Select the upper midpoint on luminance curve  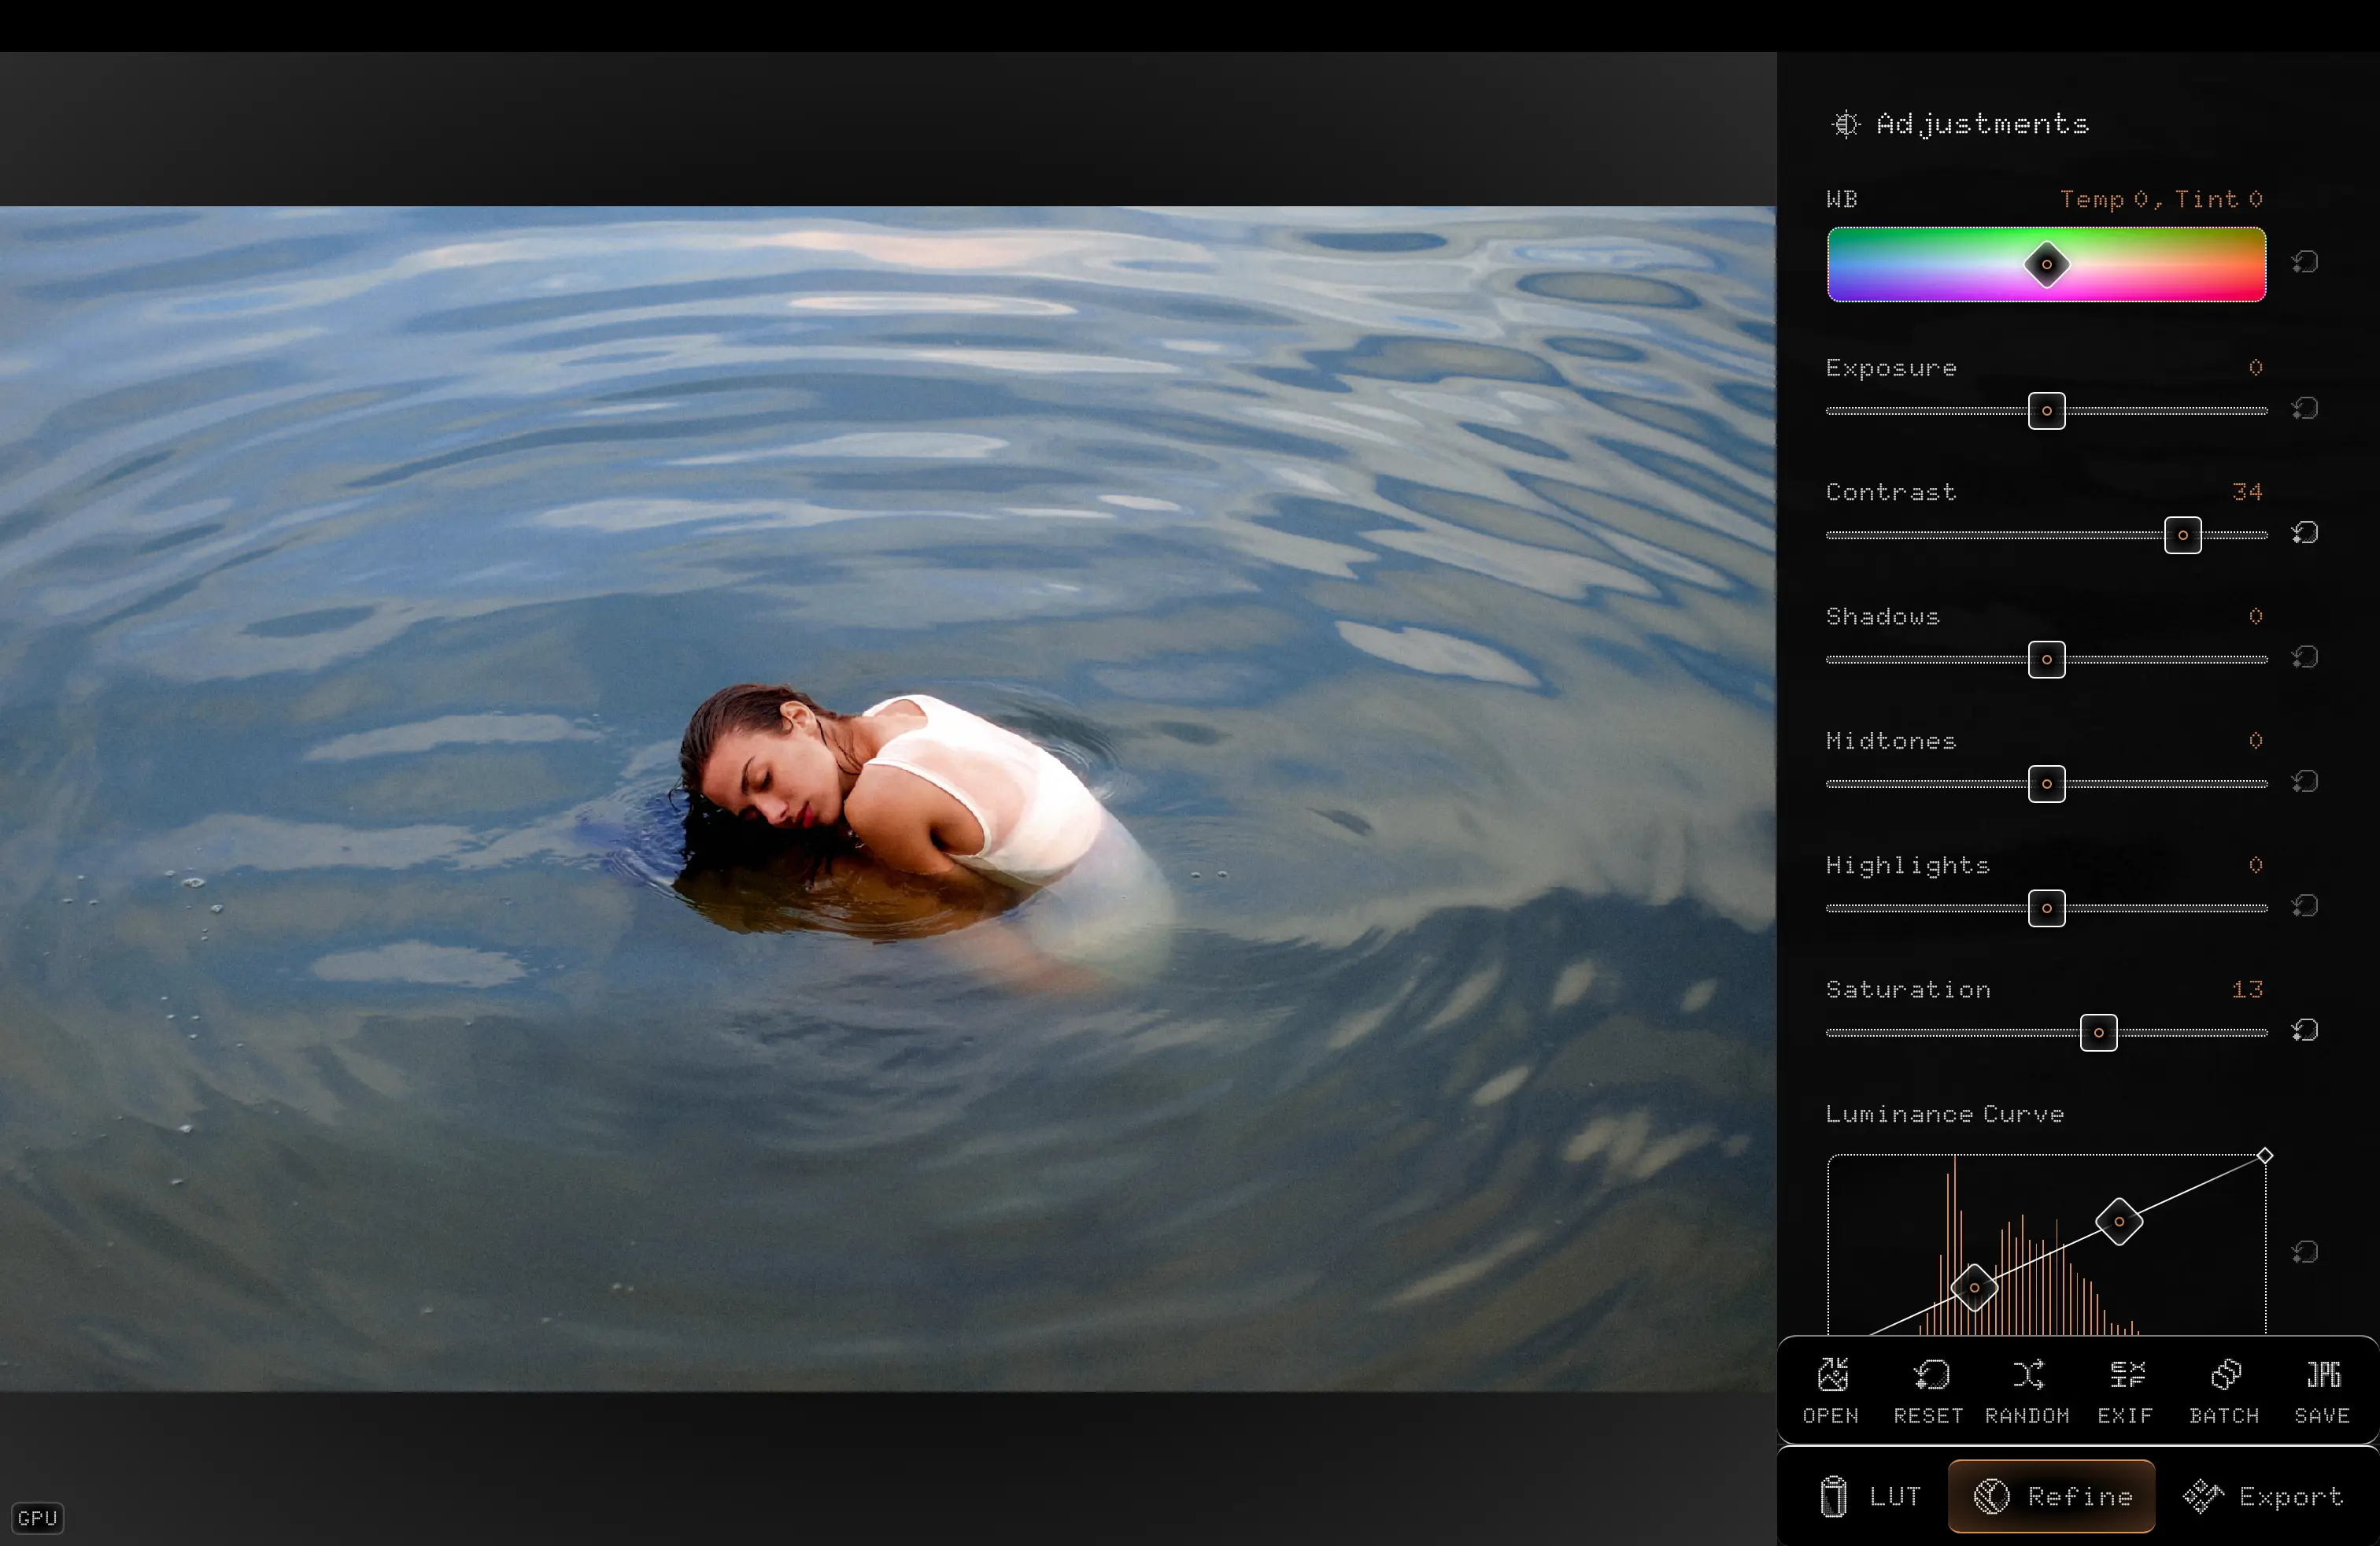(2119, 1222)
